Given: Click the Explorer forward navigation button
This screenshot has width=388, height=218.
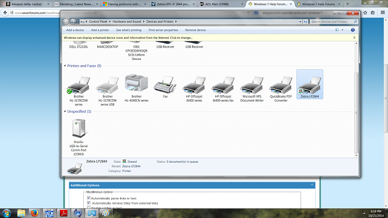Looking at the screenshot, I should point(73,22).
